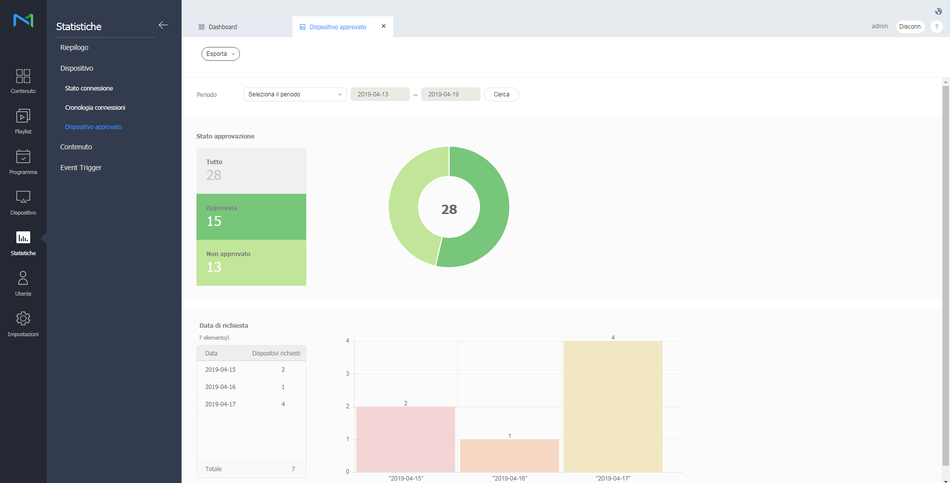Select the Utente user icon

pos(23,278)
